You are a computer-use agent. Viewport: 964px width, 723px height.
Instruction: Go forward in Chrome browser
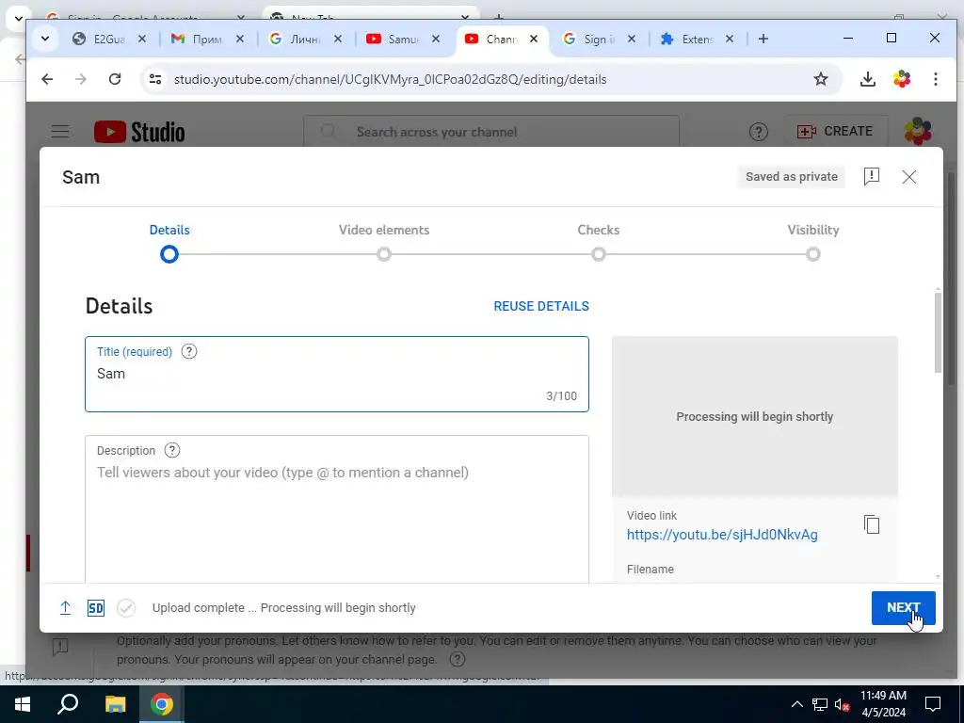[x=81, y=79]
